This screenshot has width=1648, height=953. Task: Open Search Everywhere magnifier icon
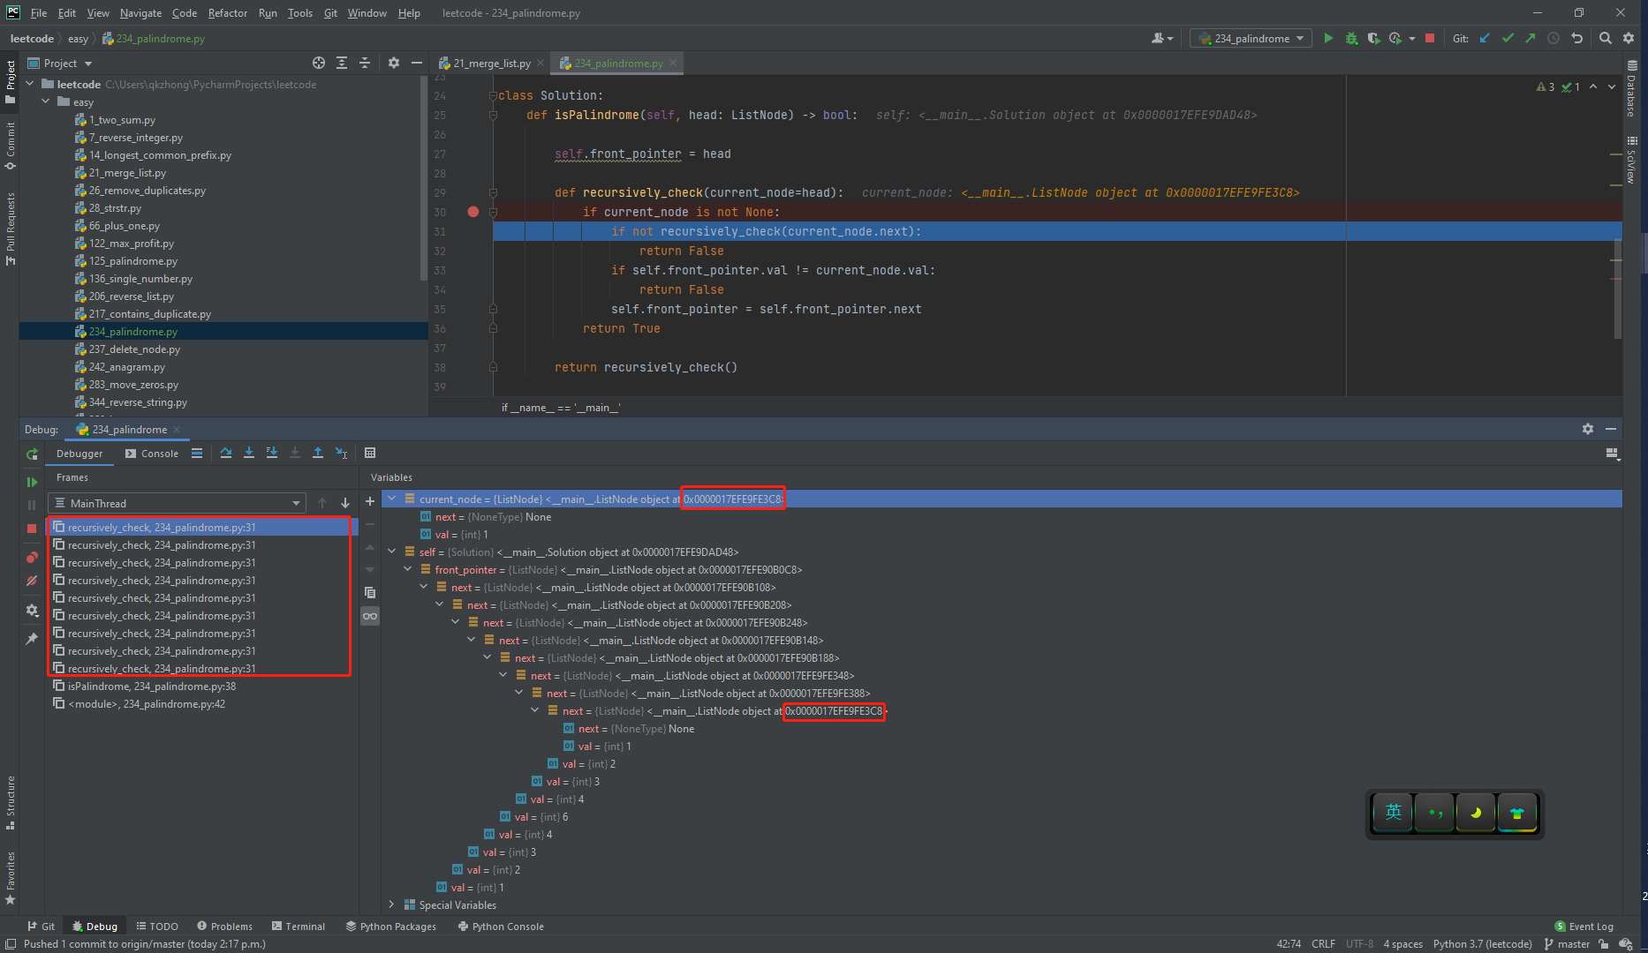tap(1606, 38)
